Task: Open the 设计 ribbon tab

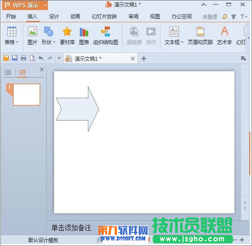Action: 54,16
